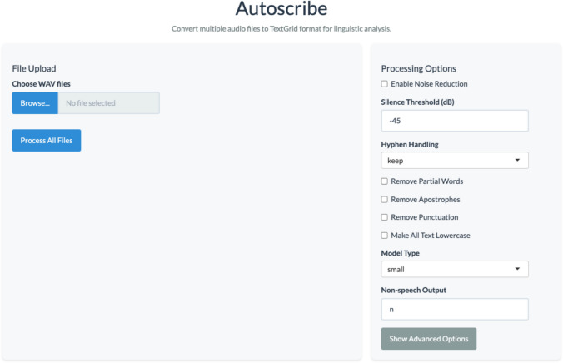
Task: Start processing with Process All Files
Action: click(x=47, y=141)
